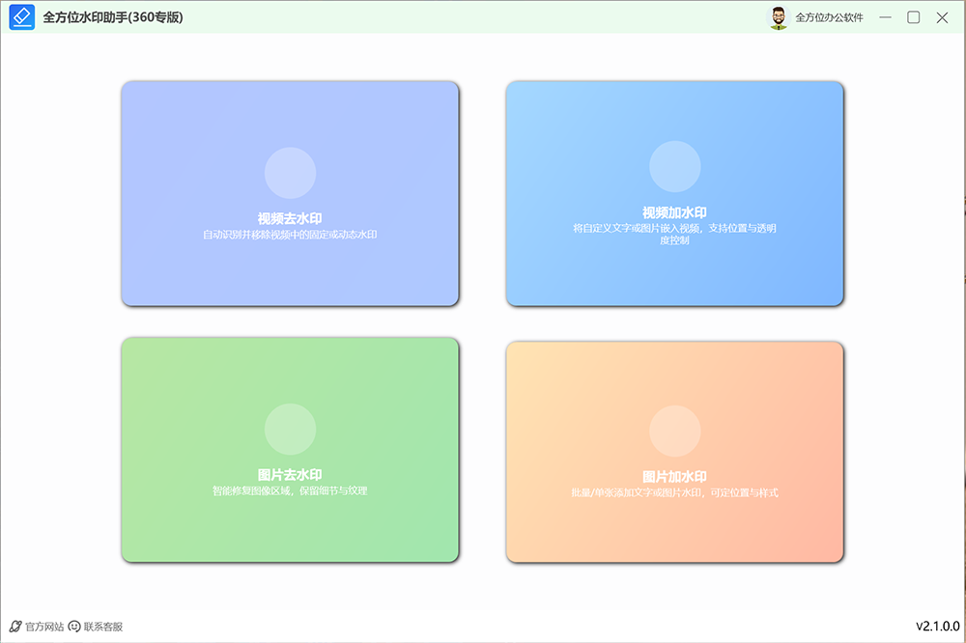Select the 图片去水印 title text
The height and width of the screenshot is (643, 966).
point(290,474)
